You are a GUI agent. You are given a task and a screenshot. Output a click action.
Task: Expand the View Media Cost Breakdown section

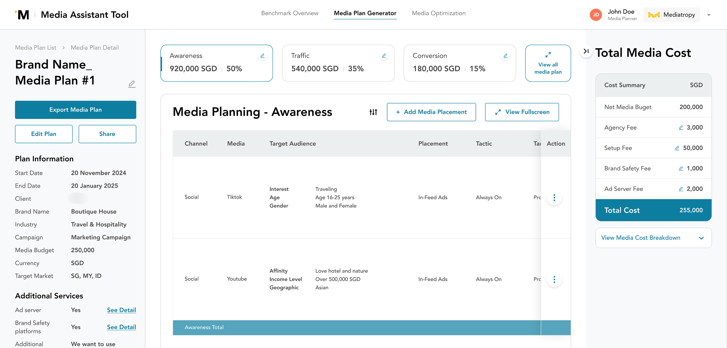tap(653, 238)
